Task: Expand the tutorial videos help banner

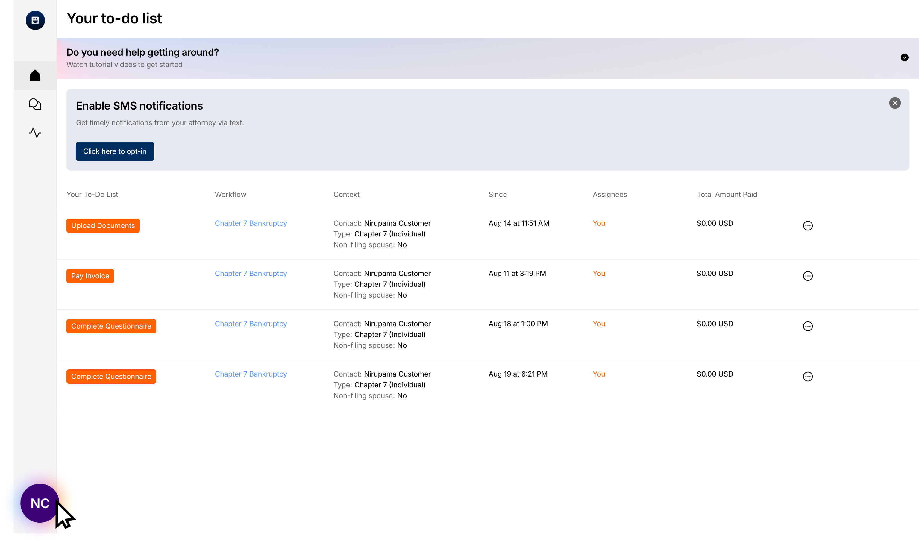Action: (x=904, y=57)
